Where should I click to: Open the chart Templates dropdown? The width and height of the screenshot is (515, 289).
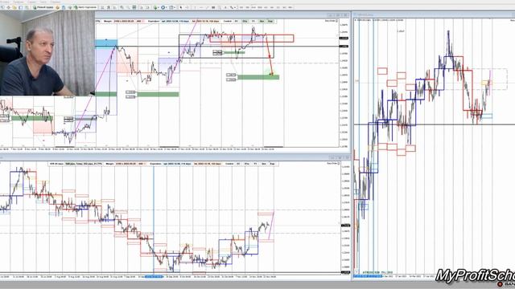click(x=171, y=7)
